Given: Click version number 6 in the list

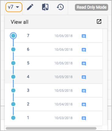Looking at the screenshot, I should coord(28,49).
